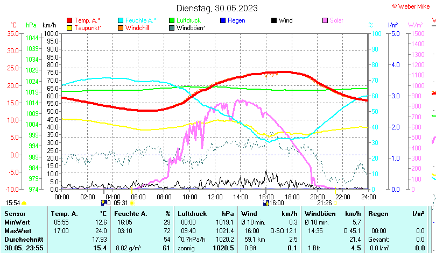Click the half-sun icon next to 15:54
The width and height of the screenshot is (436, 253).
click(x=24, y=203)
